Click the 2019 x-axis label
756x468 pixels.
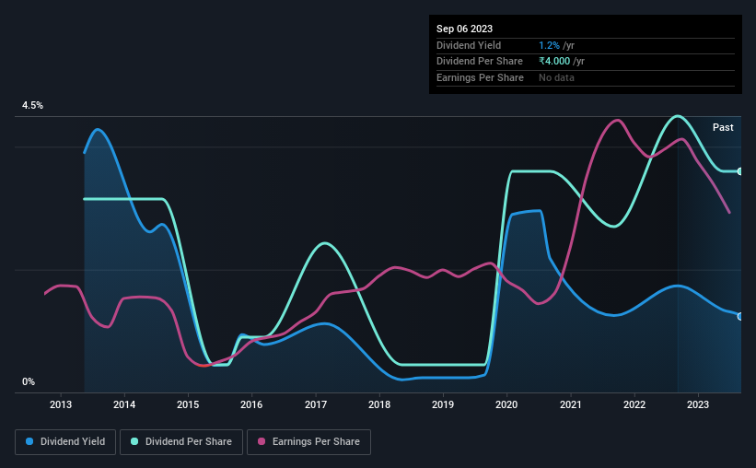pos(443,404)
